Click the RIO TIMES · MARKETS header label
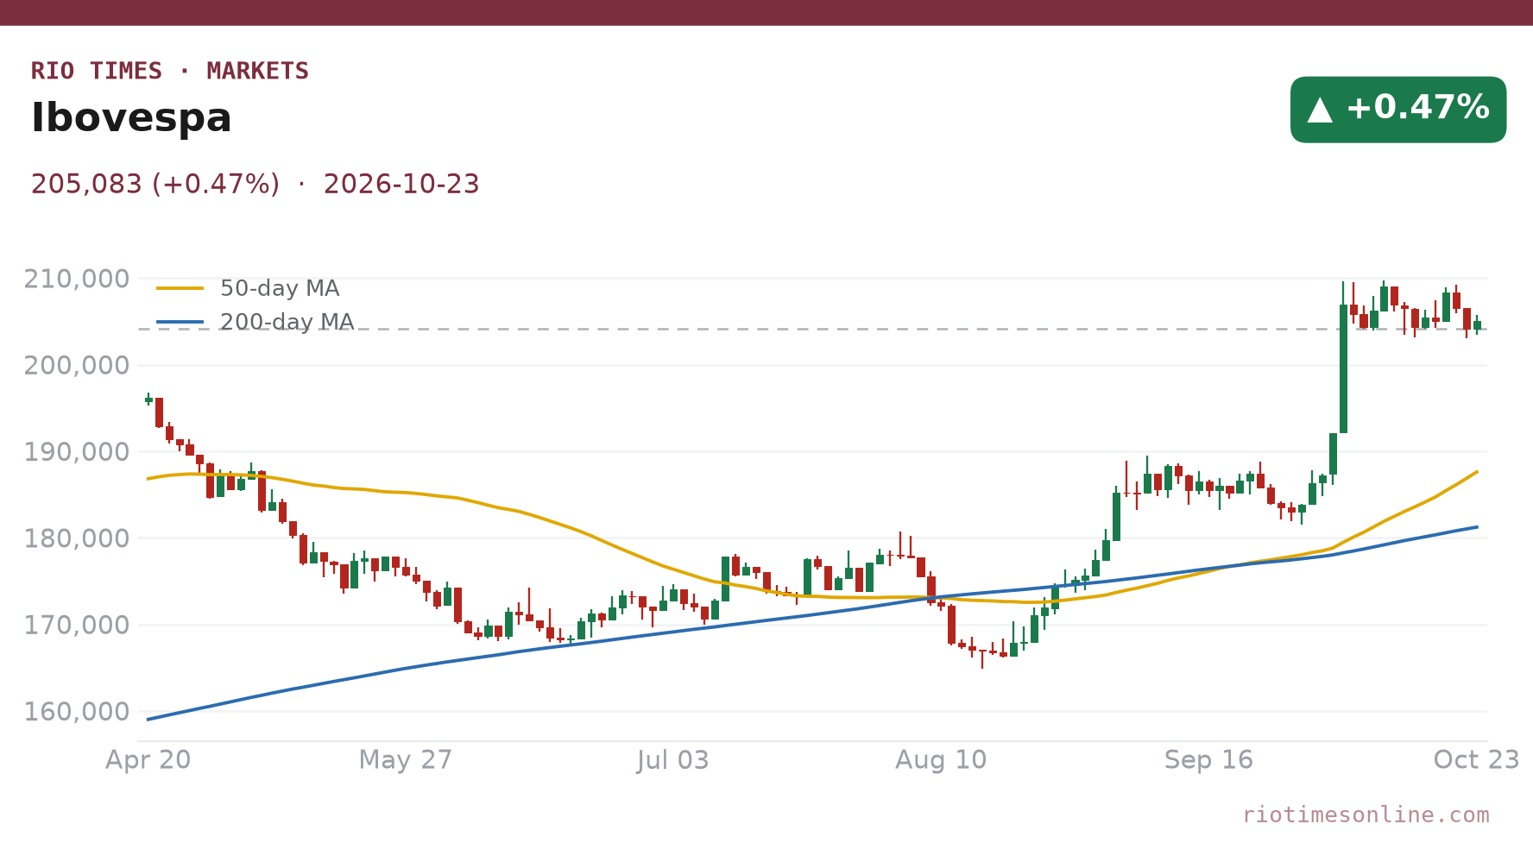The height and width of the screenshot is (862, 1533). point(170,71)
